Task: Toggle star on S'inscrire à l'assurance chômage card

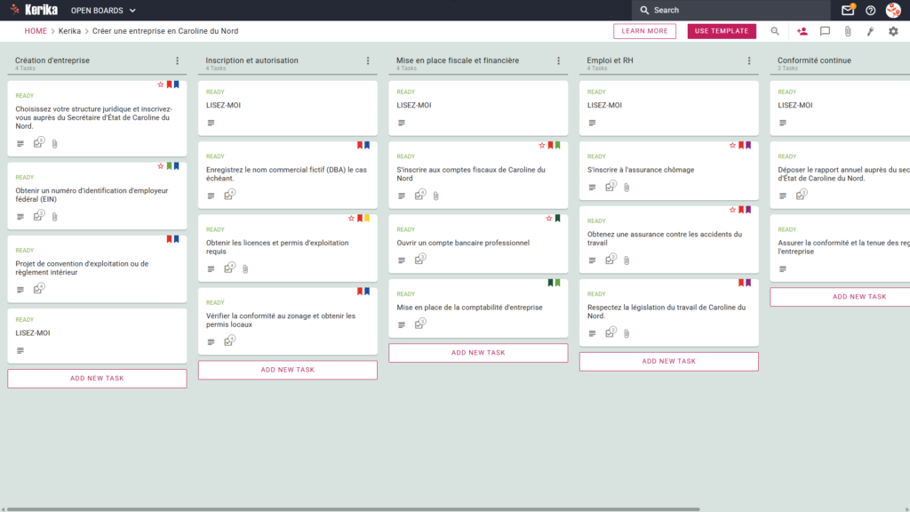Action: pyautogui.click(x=732, y=145)
